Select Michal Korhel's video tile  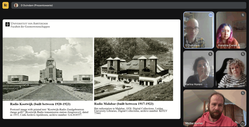click(214, 108)
